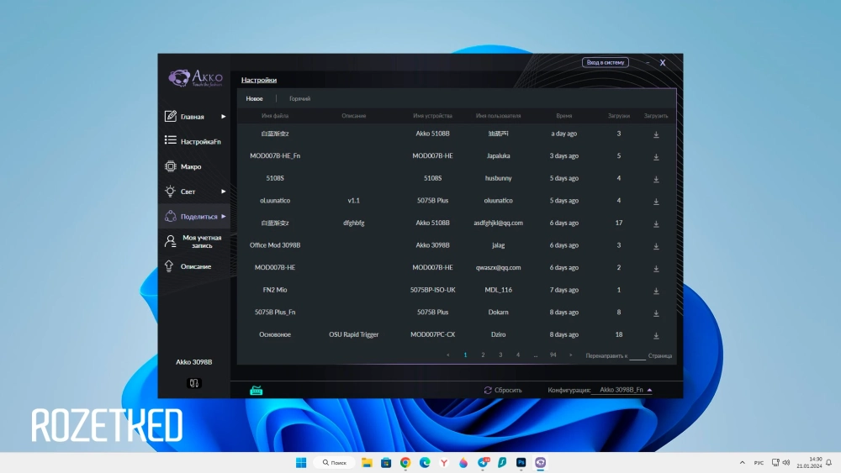Download the OSU Rapid Trigger profile
Image resolution: width=841 pixels, height=473 pixels.
coord(656,335)
